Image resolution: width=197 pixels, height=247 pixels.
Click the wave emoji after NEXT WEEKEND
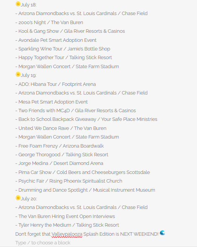pos(162,233)
